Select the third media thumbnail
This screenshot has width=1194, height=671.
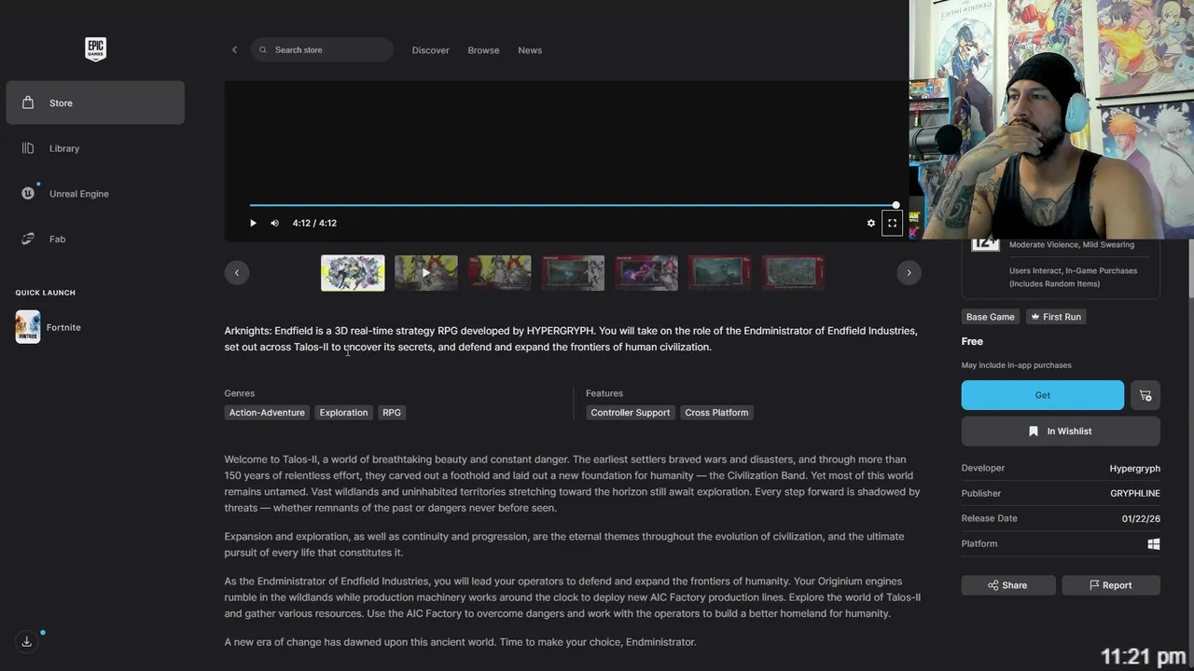pos(500,273)
